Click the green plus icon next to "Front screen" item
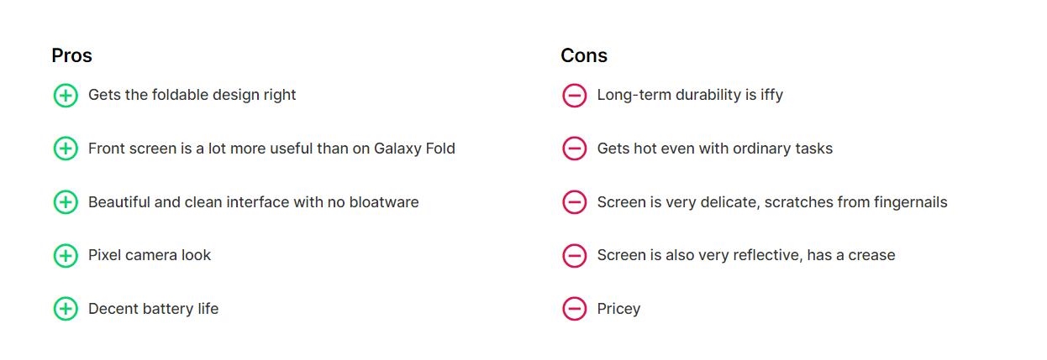 click(x=66, y=149)
